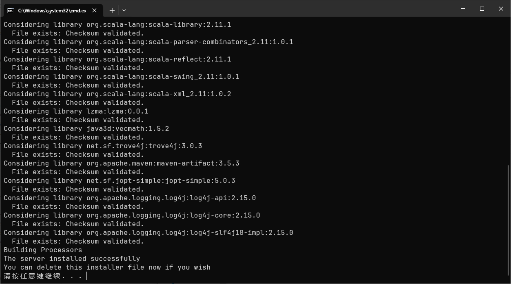Close the terminal window

(x=501, y=9)
